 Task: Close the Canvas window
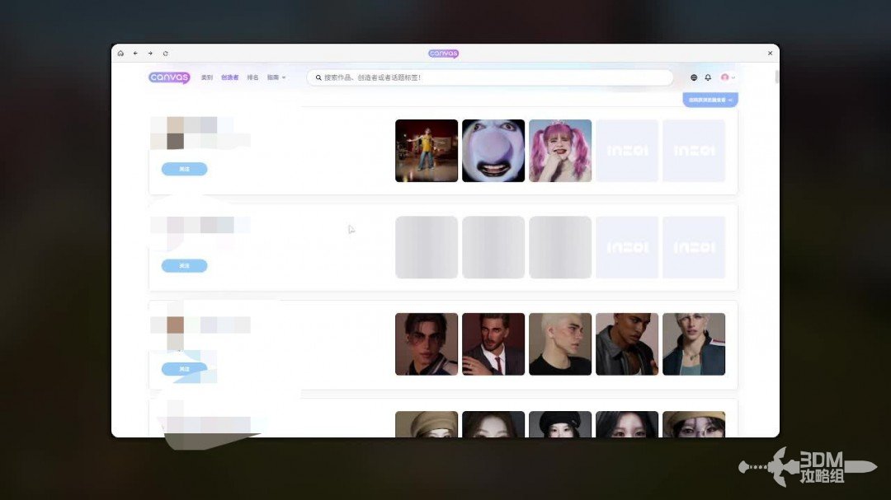click(770, 54)
